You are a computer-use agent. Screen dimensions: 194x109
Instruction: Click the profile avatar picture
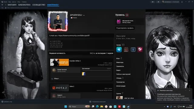58,21
